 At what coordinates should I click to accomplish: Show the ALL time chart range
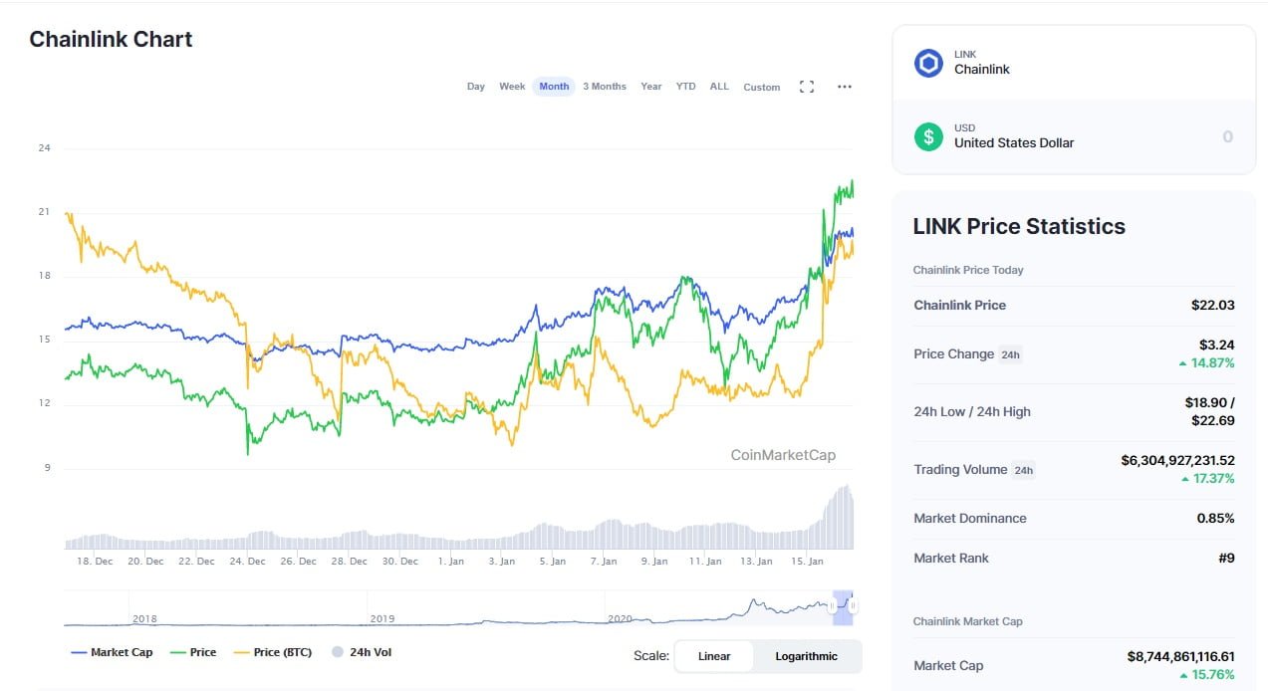pyautogui.click(x=719, y=87)
